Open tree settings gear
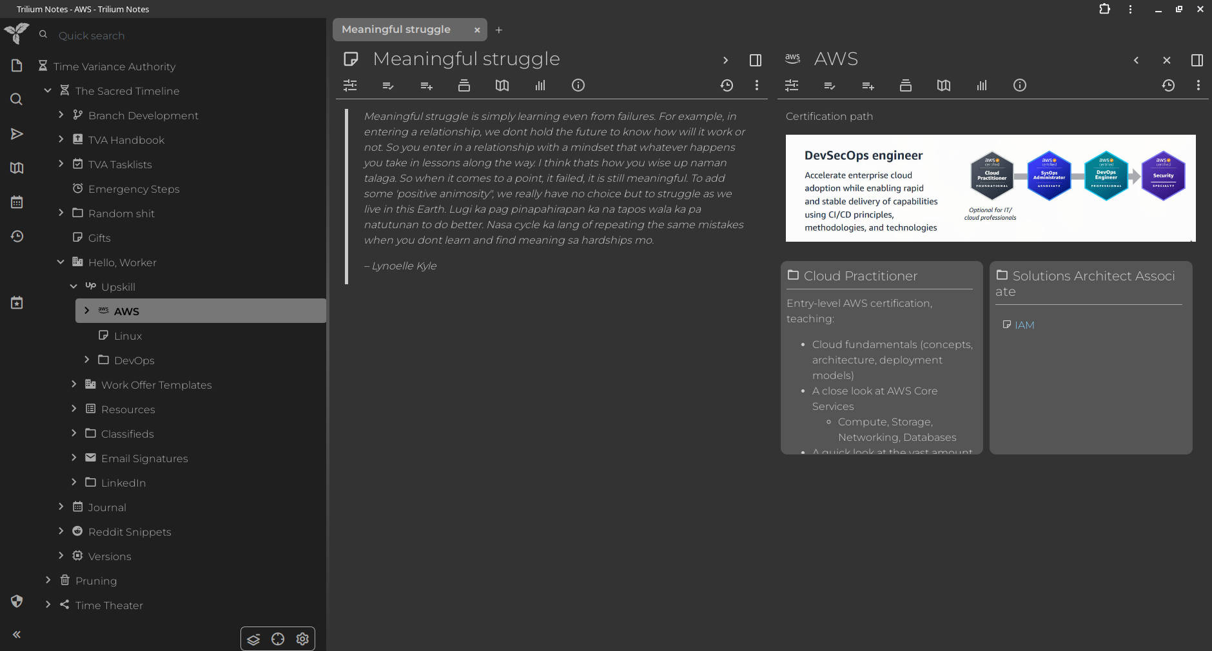The width and height of the screenshot is (1212, 651). [302, 639]
